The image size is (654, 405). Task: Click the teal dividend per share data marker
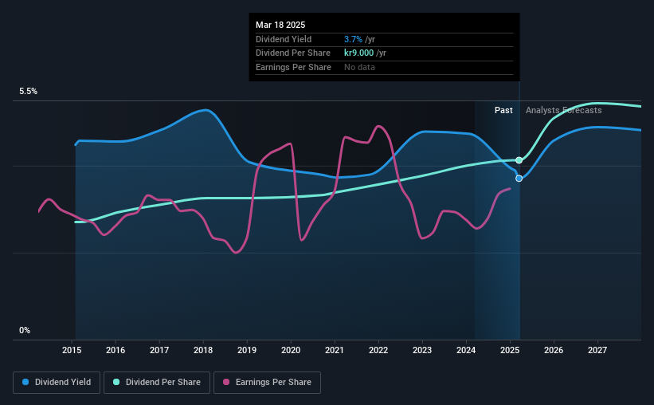[x=519, y=160]
